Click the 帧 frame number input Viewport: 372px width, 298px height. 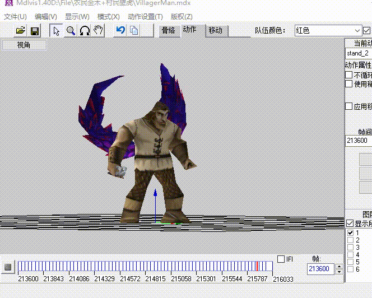point(320,269)
